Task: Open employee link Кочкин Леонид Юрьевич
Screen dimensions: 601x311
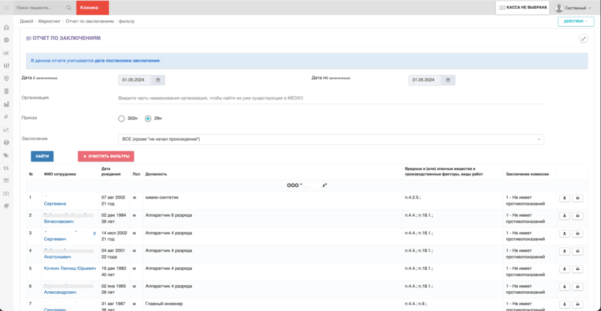Action: [70, 268]
